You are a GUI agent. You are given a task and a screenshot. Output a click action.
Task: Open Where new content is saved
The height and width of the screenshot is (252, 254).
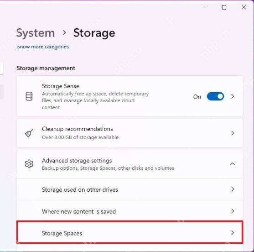coord(130,211)
